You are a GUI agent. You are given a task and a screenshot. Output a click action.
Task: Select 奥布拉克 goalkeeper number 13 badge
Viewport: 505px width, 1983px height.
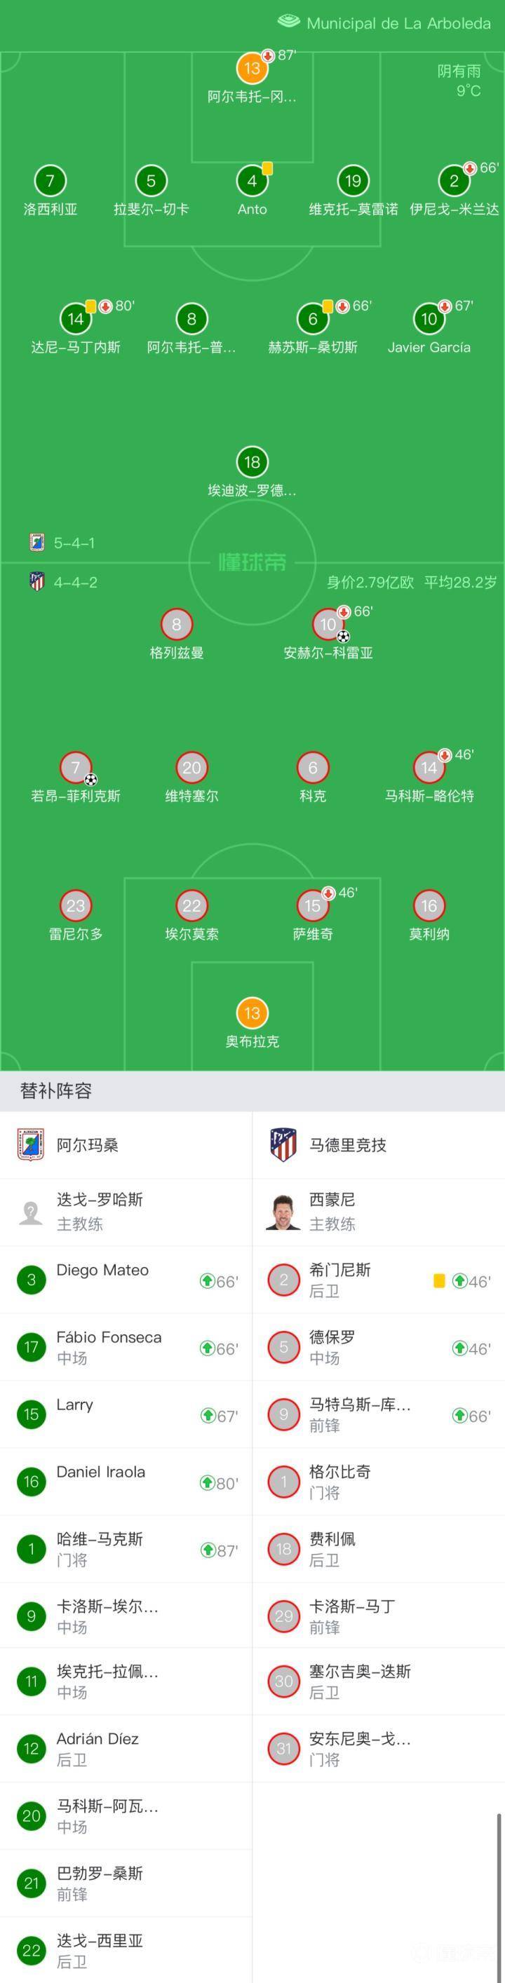pos(252,1013)
